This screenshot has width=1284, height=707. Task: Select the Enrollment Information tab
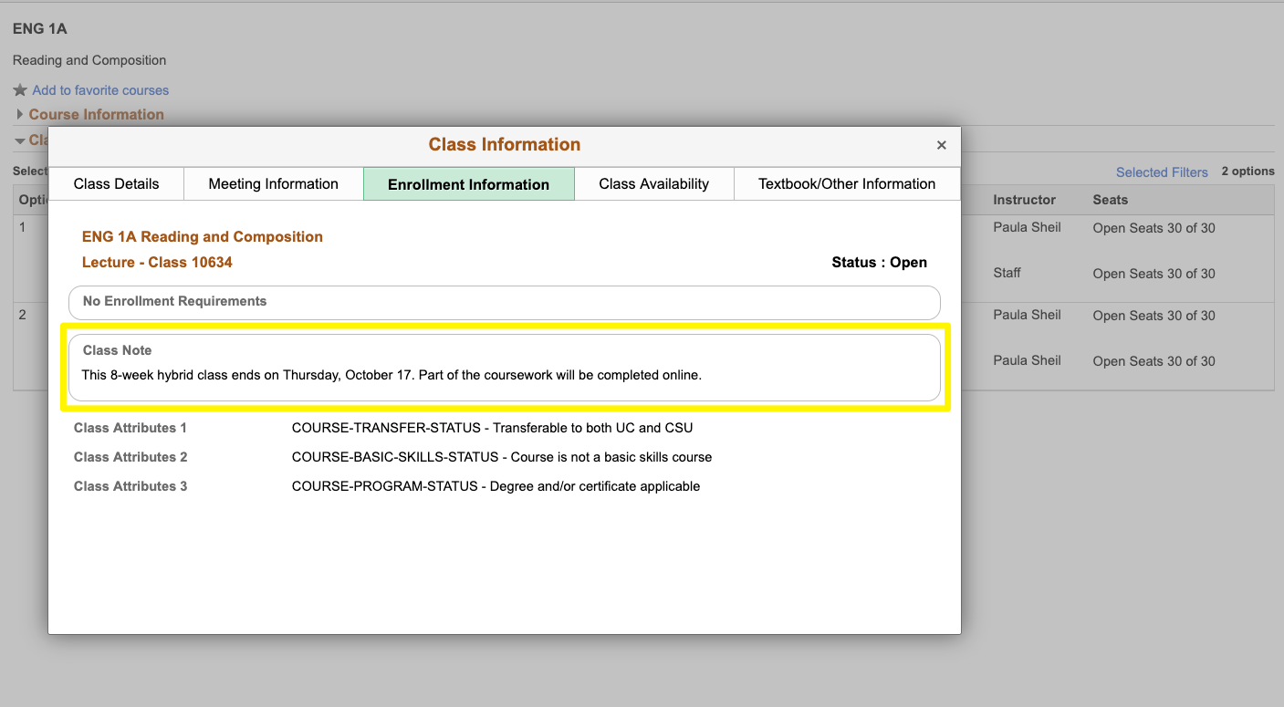[x=468, y=184]
